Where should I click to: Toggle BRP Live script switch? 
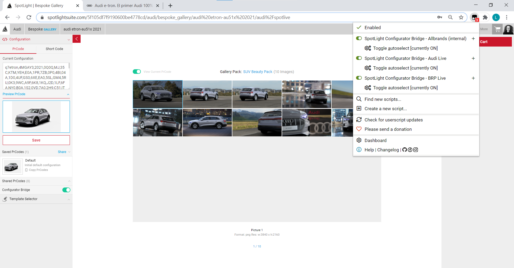(x=359, y=78)
